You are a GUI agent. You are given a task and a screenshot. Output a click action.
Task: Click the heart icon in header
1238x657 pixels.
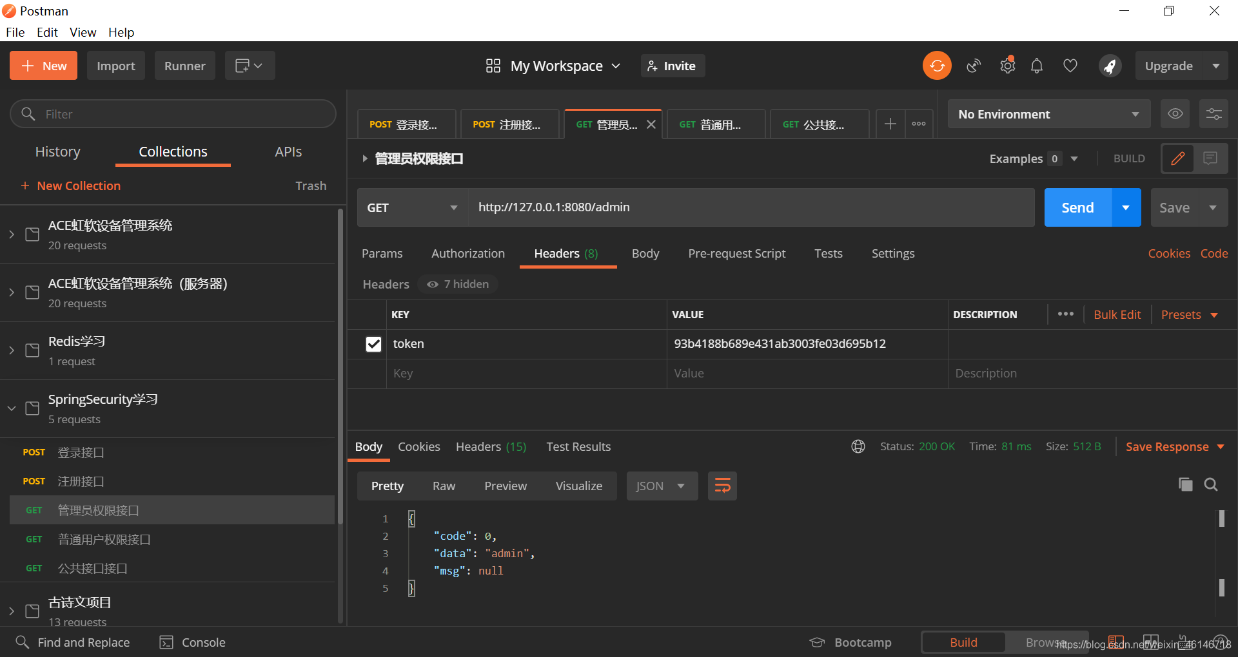point(1070,66)
